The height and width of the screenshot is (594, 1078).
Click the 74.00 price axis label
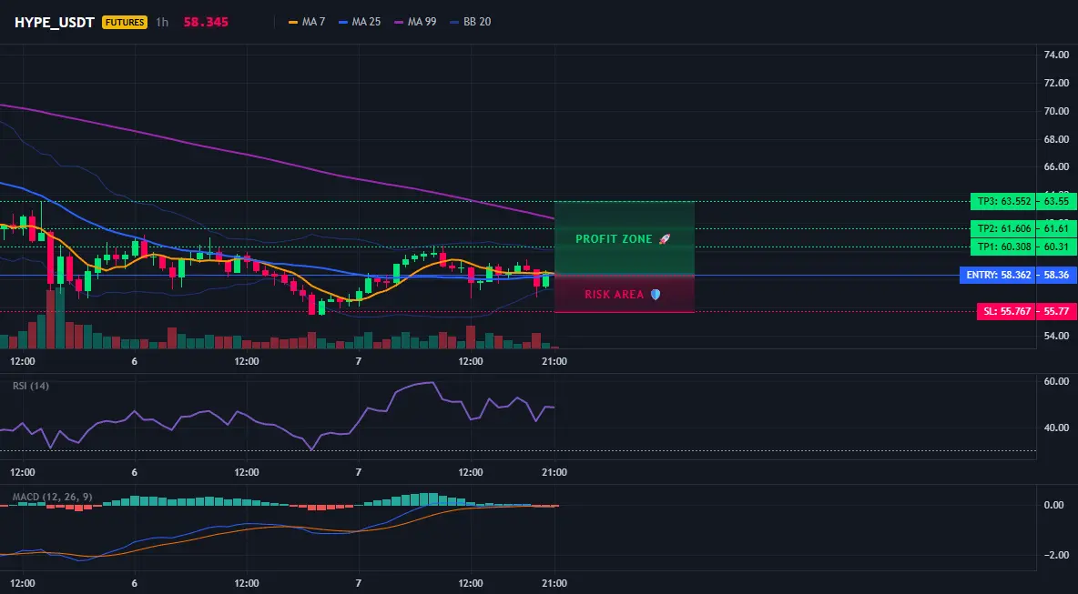(x=1056, y=55)
